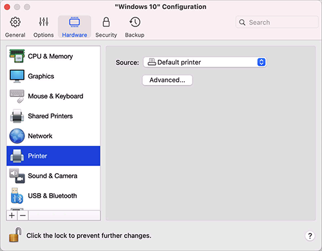Close the Windows 10 Configuration window
This screenshot has height=251, width=322.
coord(7,7)
